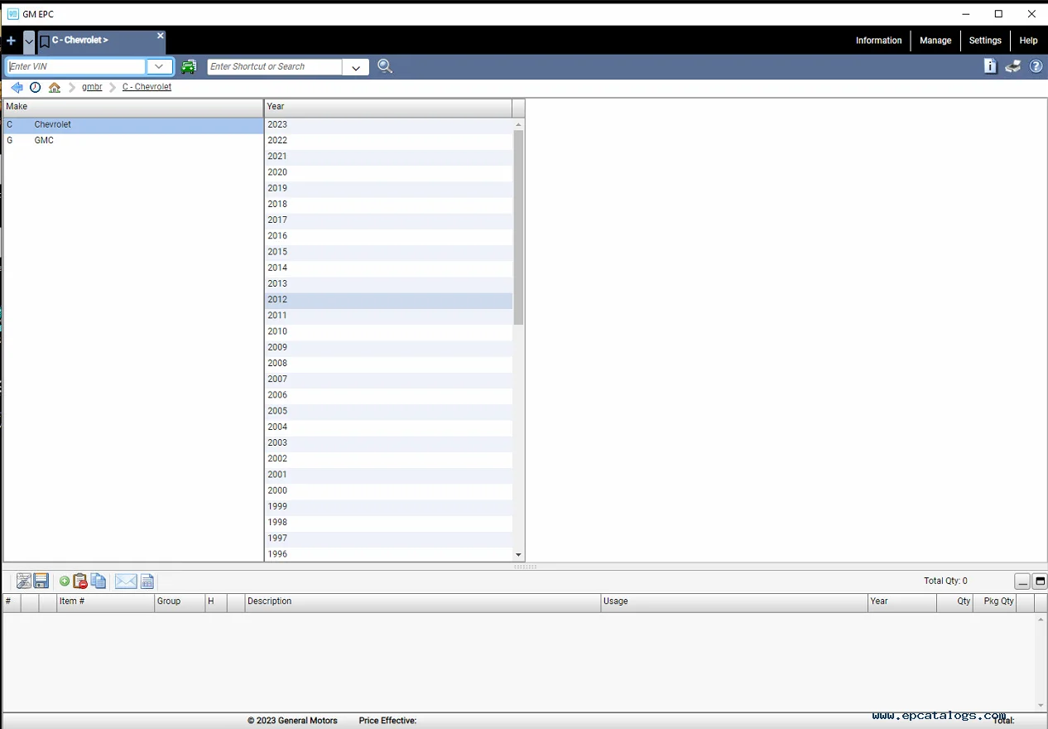Choose year 2013

point(388,284)
